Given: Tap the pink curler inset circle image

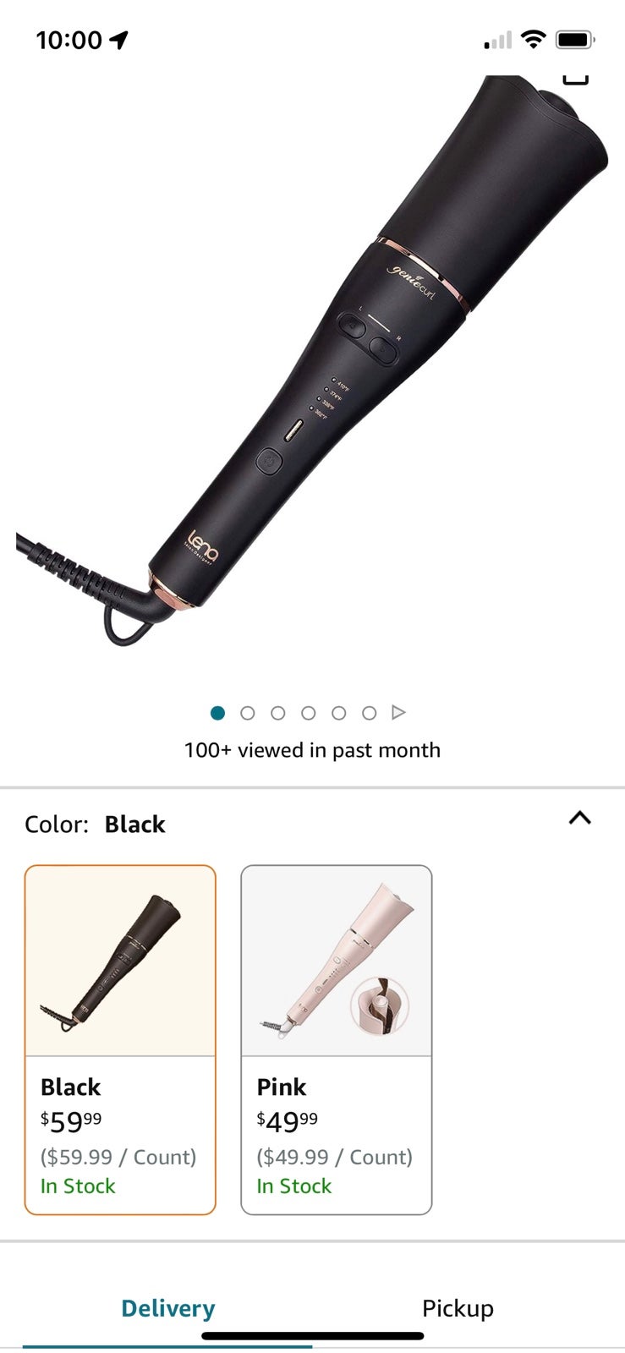Looking at the screenshot, I should (380, 1007).
